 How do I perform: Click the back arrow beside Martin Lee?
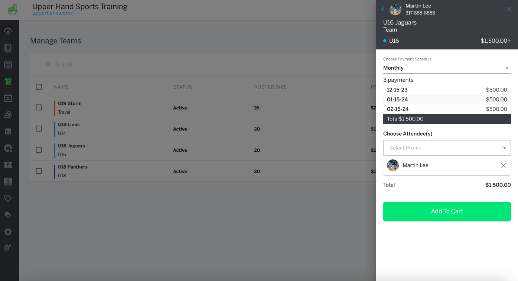[x=383, y=9]
